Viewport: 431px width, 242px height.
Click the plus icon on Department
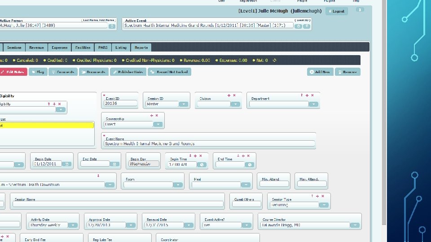[307, 95]
